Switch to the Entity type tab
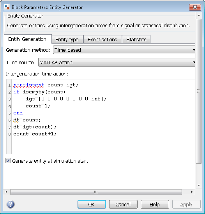Screen dimensions: 205x214 (67, 39)
